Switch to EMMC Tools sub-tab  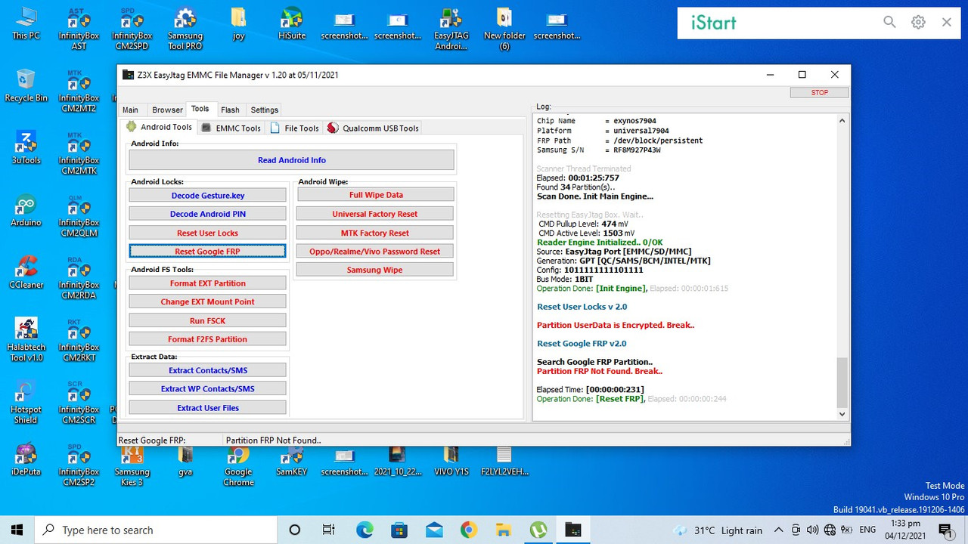click(231, 128)
